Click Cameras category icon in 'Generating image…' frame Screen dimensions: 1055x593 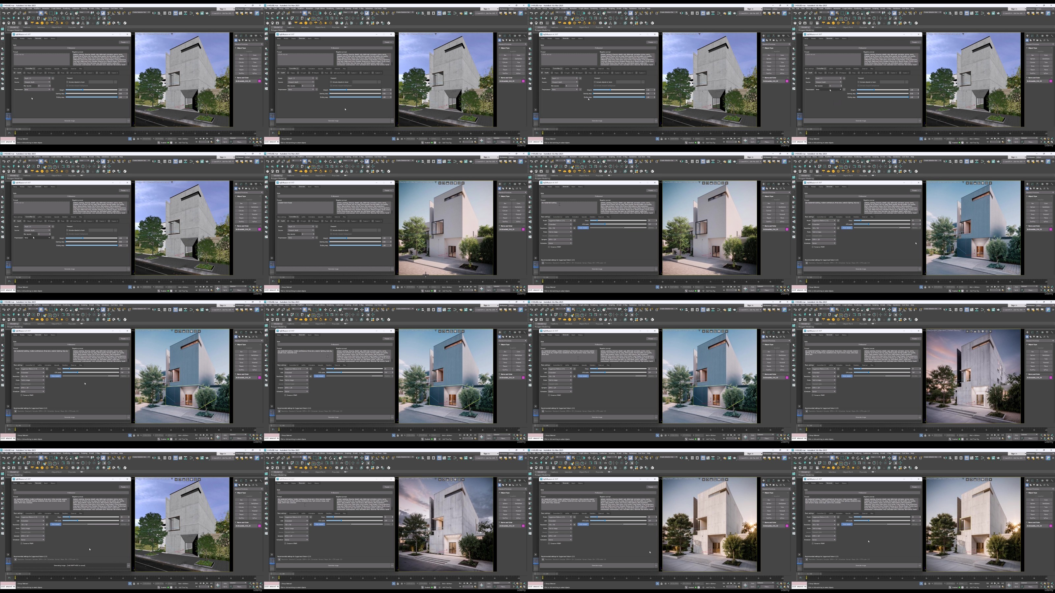[247, 485]
